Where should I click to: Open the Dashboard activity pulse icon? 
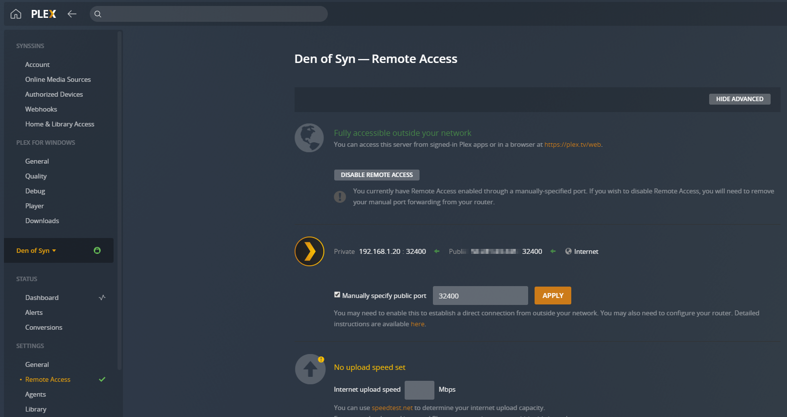[x=102, y=298]
